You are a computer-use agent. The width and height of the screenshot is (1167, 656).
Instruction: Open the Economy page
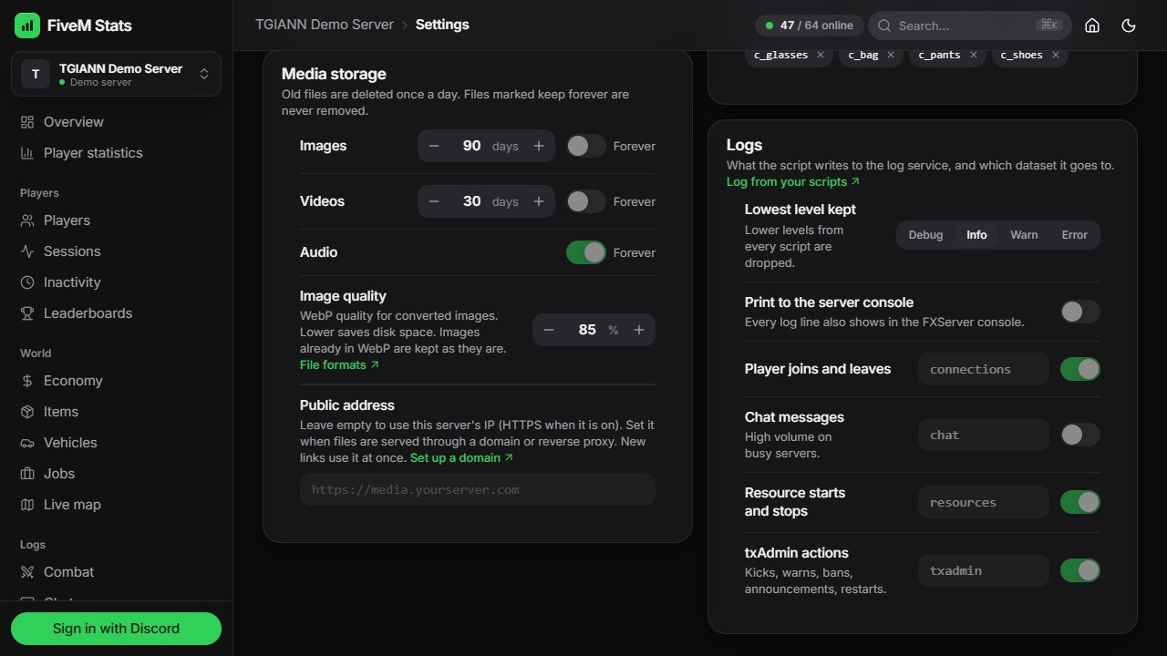pos(116,381)
